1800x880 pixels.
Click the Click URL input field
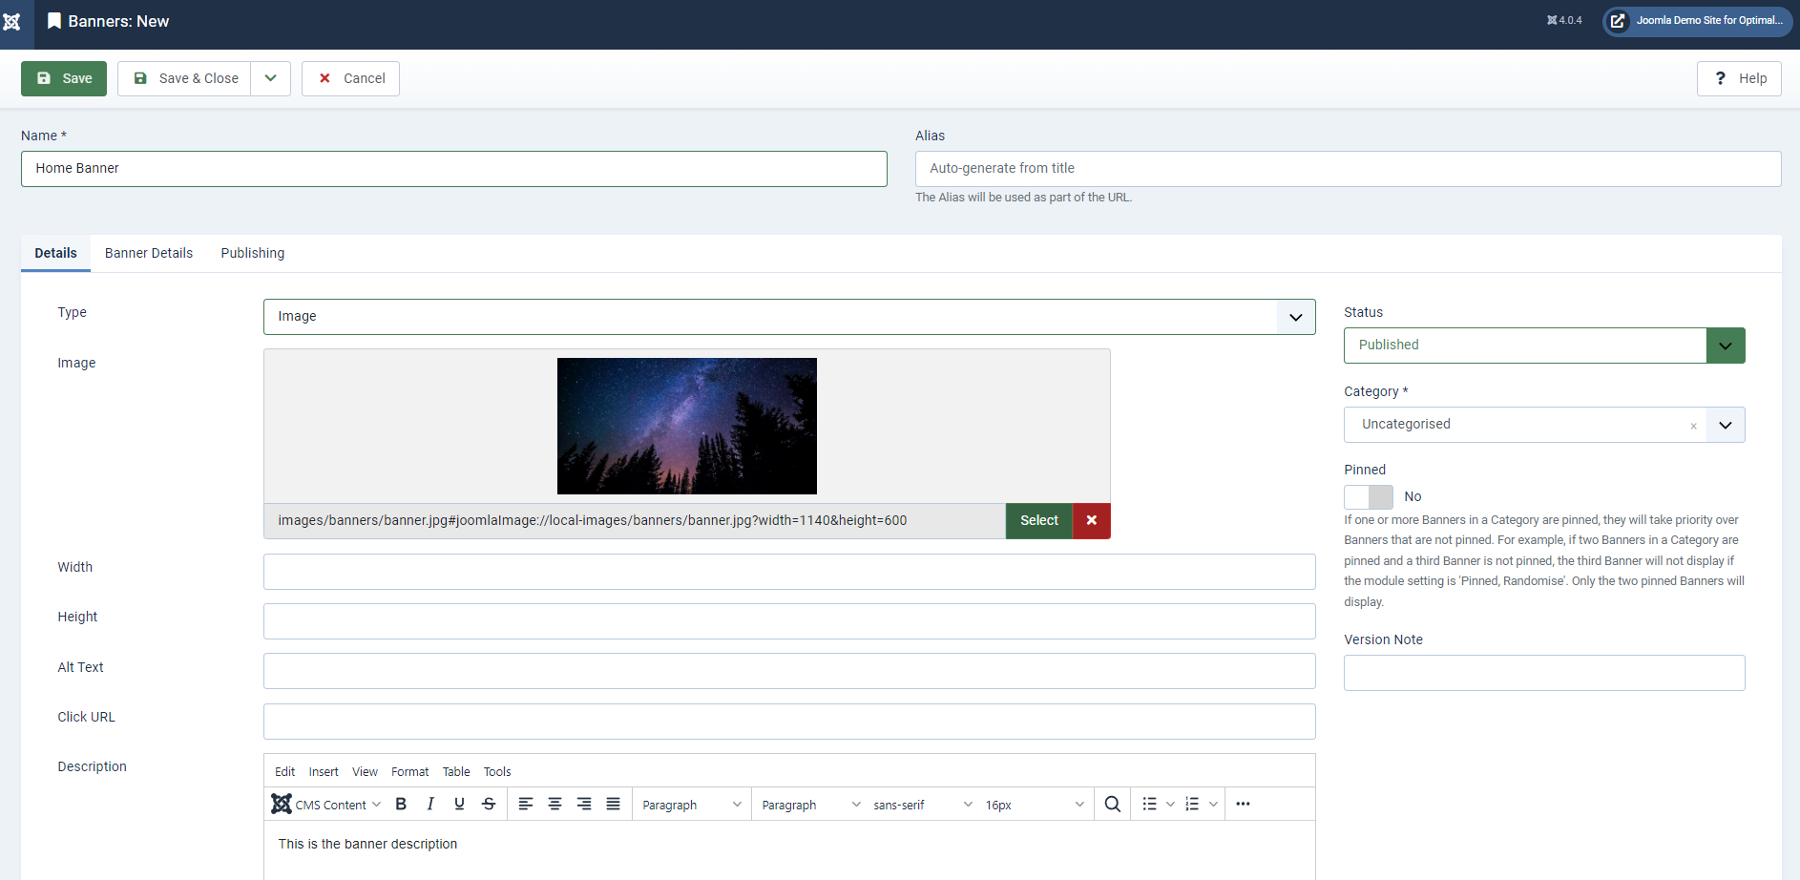pos(789,722)
